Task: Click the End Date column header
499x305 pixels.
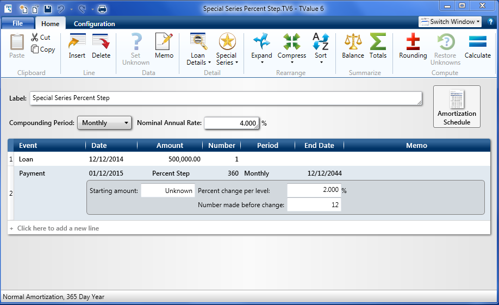Action: [319, 146]
